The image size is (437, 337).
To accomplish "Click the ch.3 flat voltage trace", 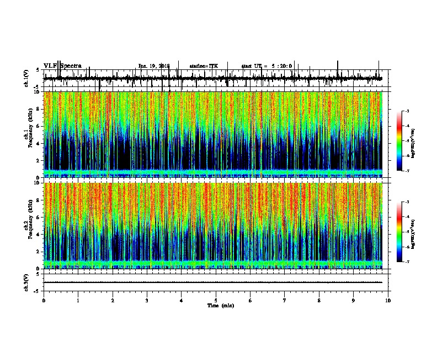I will [213, 282].
